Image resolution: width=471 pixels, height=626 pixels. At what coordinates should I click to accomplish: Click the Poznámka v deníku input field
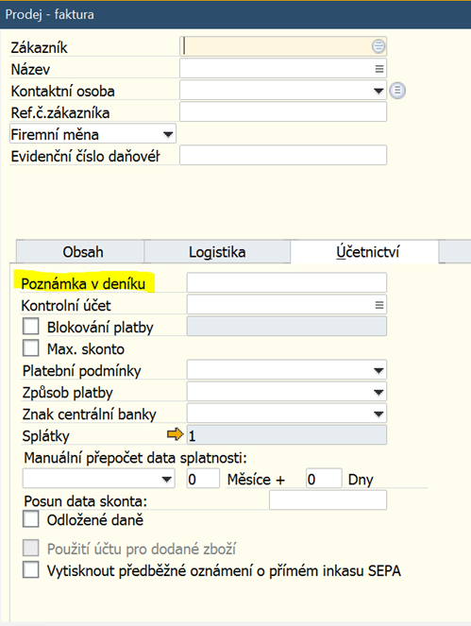(x=287, y=282)
